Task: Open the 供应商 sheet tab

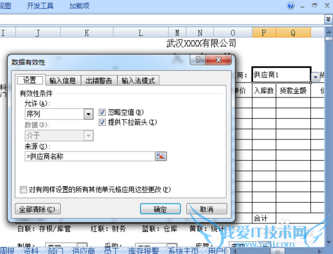Action: (x=83, y=251)
